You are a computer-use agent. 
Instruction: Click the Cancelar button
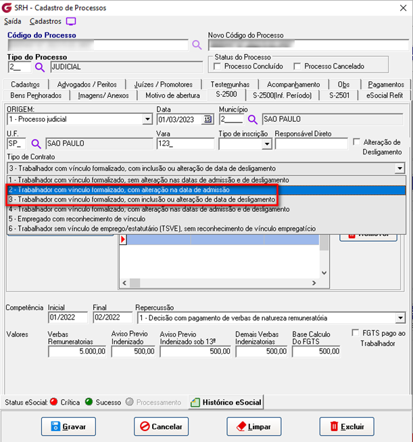coord(161,426)
